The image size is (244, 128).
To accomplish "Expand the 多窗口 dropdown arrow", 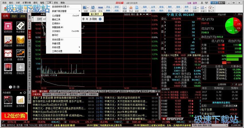I will point(206,7).
